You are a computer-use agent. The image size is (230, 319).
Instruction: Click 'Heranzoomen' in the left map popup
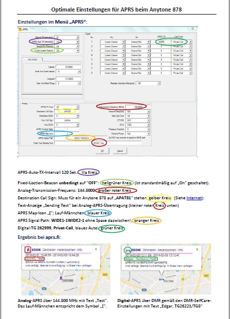click(66, 250)
